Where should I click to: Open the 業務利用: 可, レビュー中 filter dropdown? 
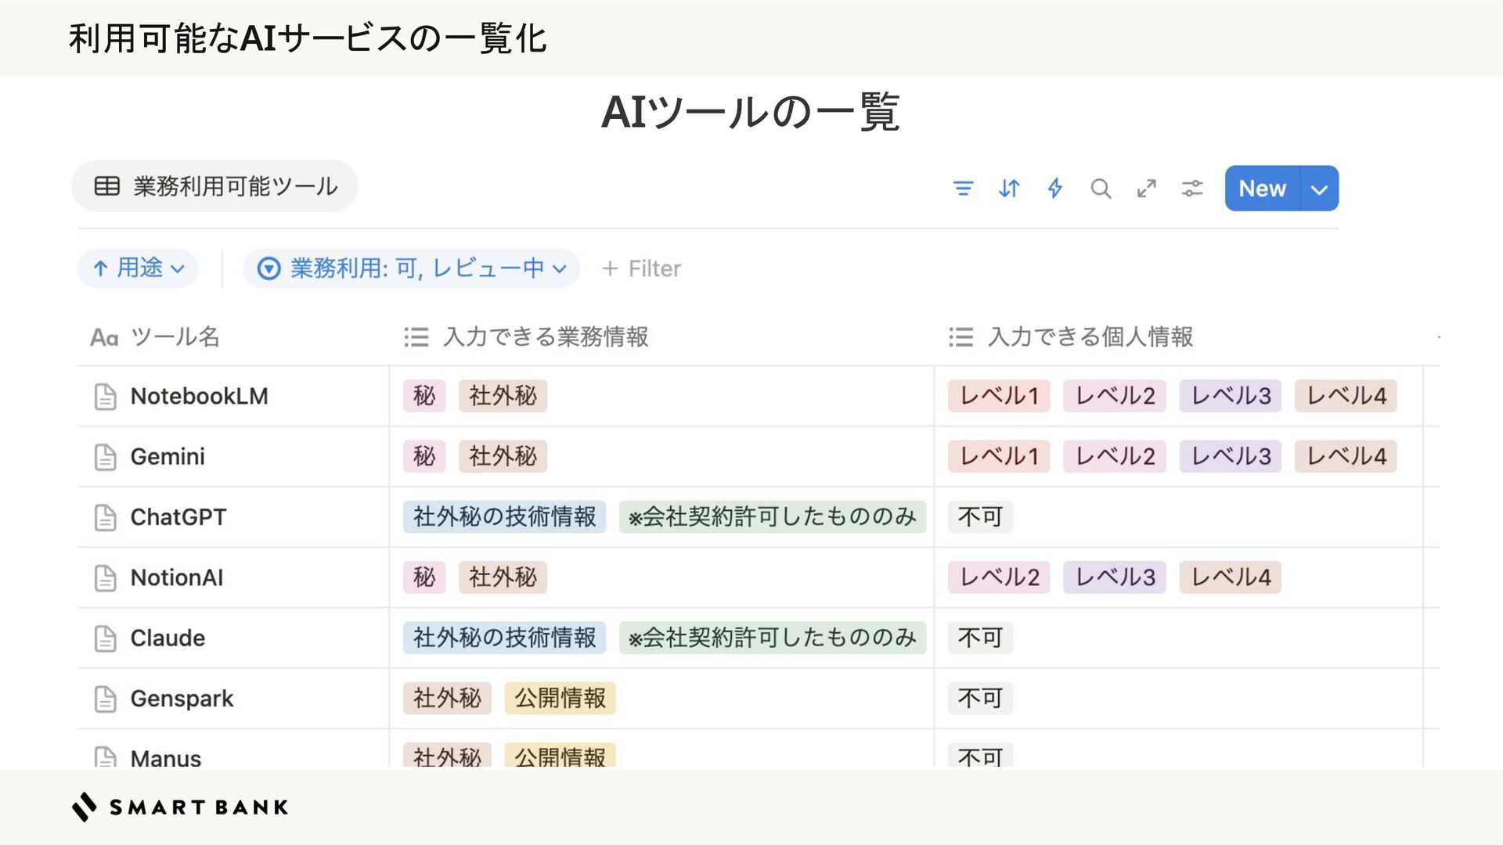pos(412,268)
